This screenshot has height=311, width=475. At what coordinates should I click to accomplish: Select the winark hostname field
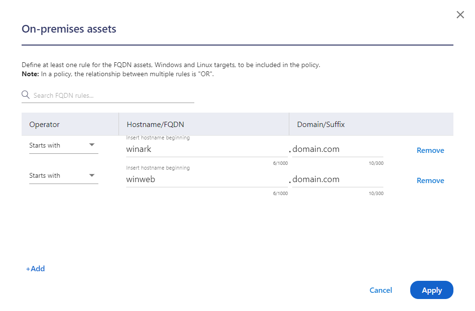coord(192,149)
